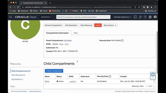Open Cookie Preferences link

click(x=35, y=91)
